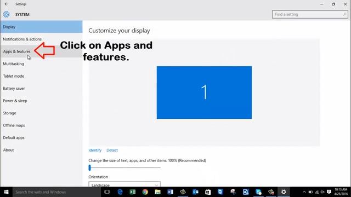Open Offline maps settings
This screenshot has height=197, width=351.
(42, 125)
